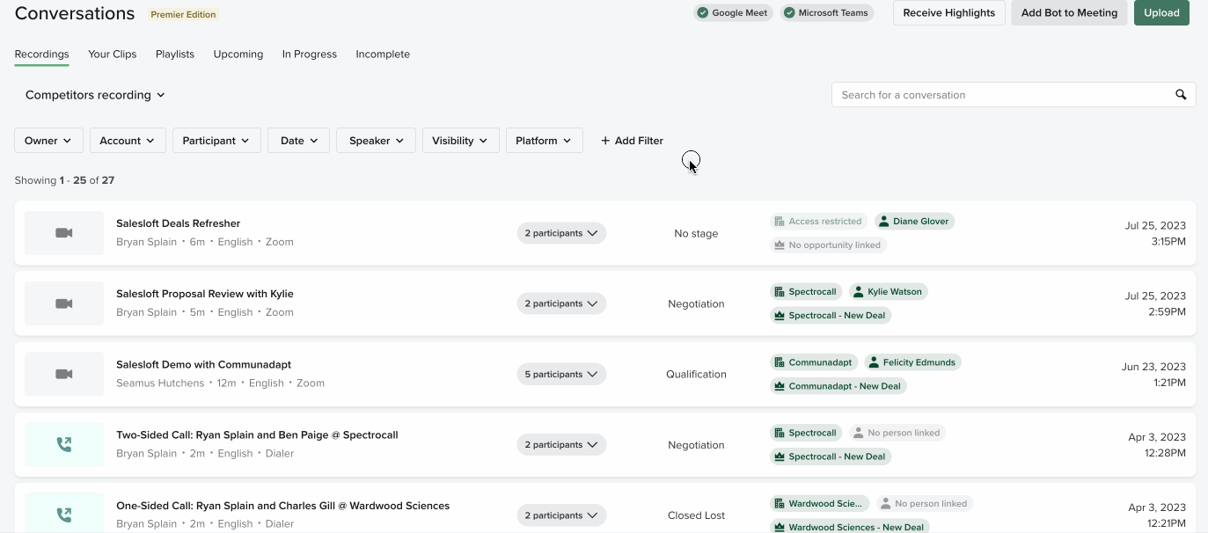This screenshot has height=533, width=1208.
Task: Click video thumbnail for Salesloft Proposal Review with Kylie
Action: coord(64,303)
